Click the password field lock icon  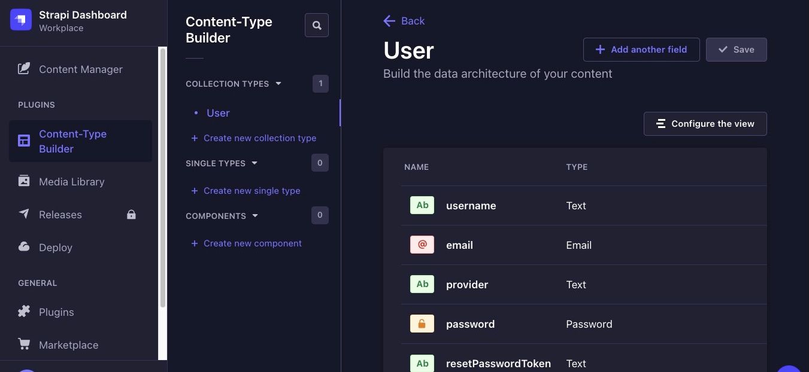[x=422, y=324]
